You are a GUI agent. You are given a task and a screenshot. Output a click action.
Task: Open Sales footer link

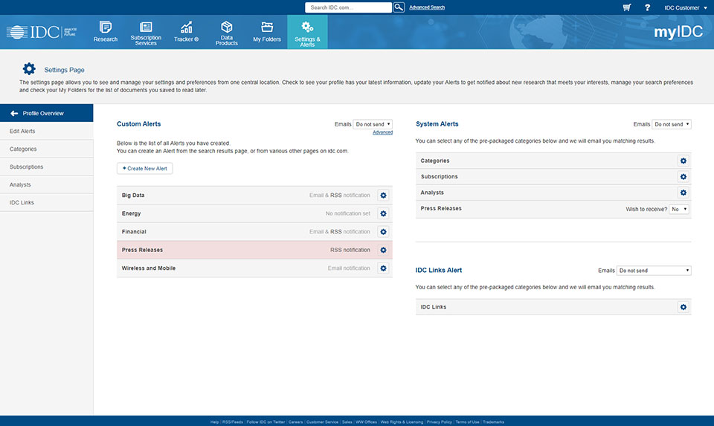point(347,422)
